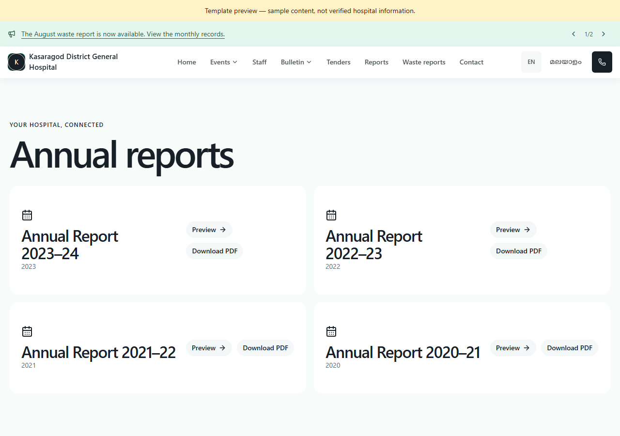The image size is (620, 436).
Task: Go to Tenders page
Action: click(339, 62)
